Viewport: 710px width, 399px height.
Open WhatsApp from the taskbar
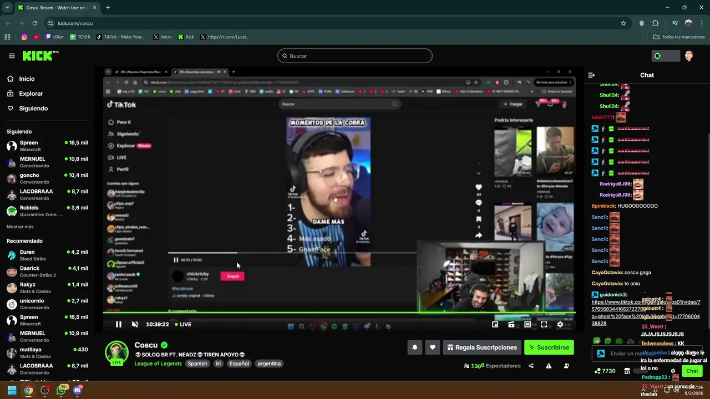click(61, 390)
